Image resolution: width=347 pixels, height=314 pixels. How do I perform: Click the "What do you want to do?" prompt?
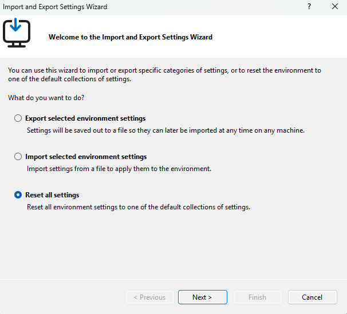(x=46, y=98)
